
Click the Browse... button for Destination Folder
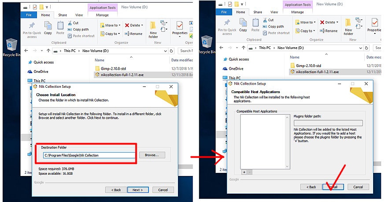point(152,155)
